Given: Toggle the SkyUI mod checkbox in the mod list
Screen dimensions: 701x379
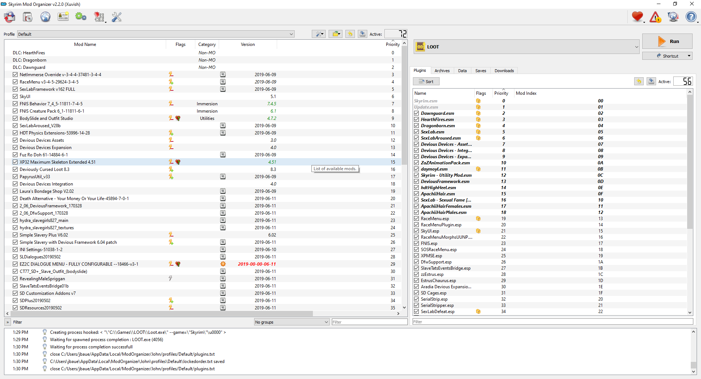Looking at the screenshot, I should (15, 96).
